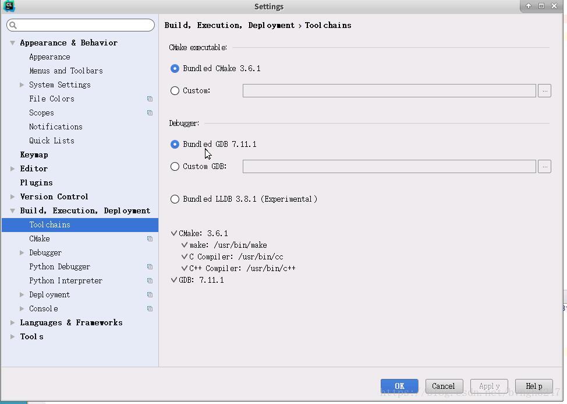Open the Menus and Toolbars page

66,71
